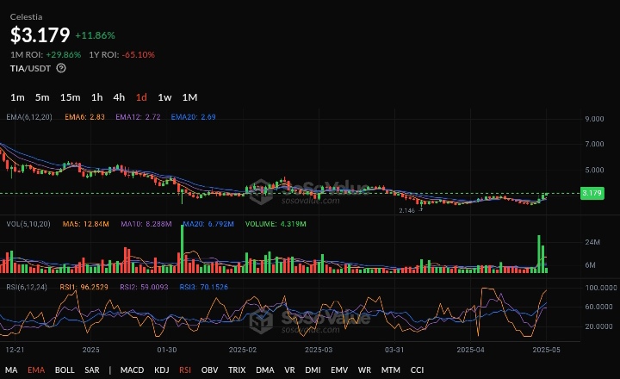Click the TIA/USDT pair label

[x=30, y=68]
